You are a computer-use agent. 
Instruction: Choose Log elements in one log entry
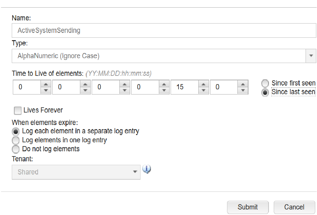[16, 140]
